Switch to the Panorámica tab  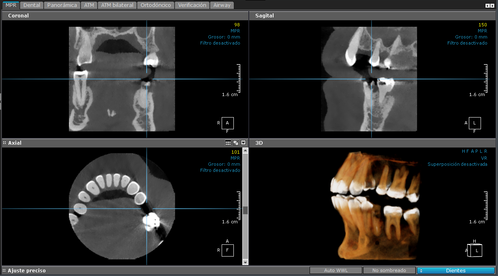tap(62, 5)
